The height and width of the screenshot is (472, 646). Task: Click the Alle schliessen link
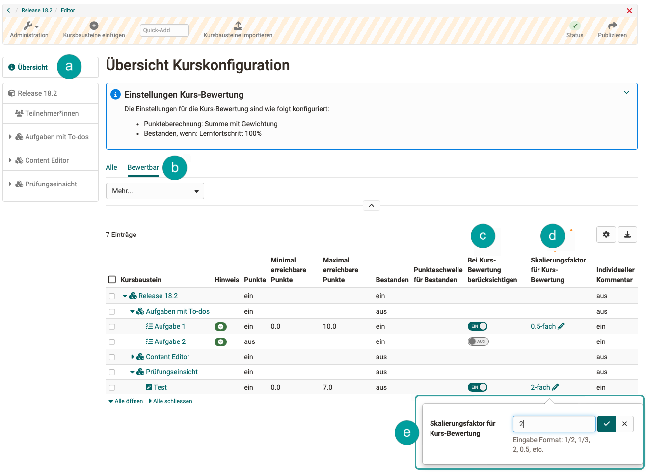[172, 401]
